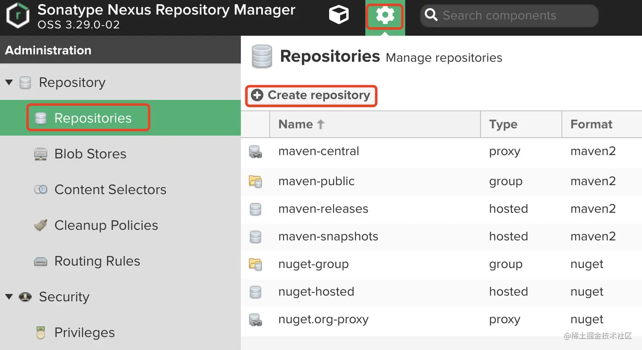Screen dimensions: 642x350
Task: Sort by the Type column header
Action: (521, 124)
